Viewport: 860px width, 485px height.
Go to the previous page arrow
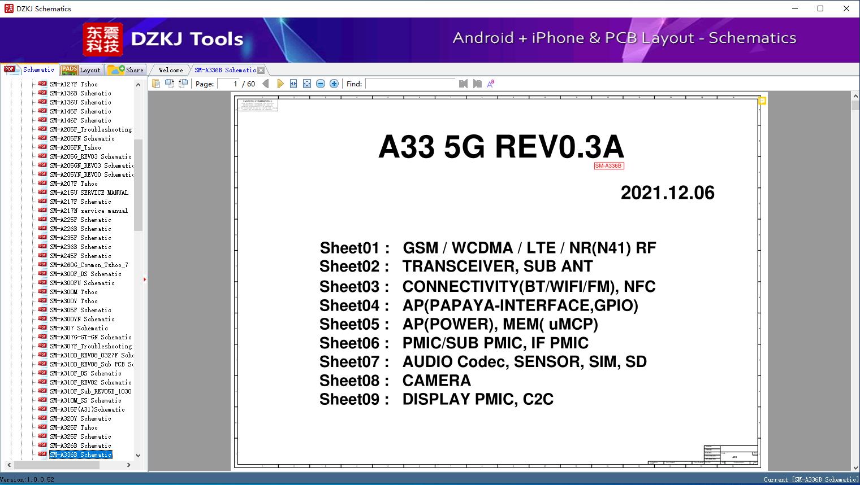266,84
